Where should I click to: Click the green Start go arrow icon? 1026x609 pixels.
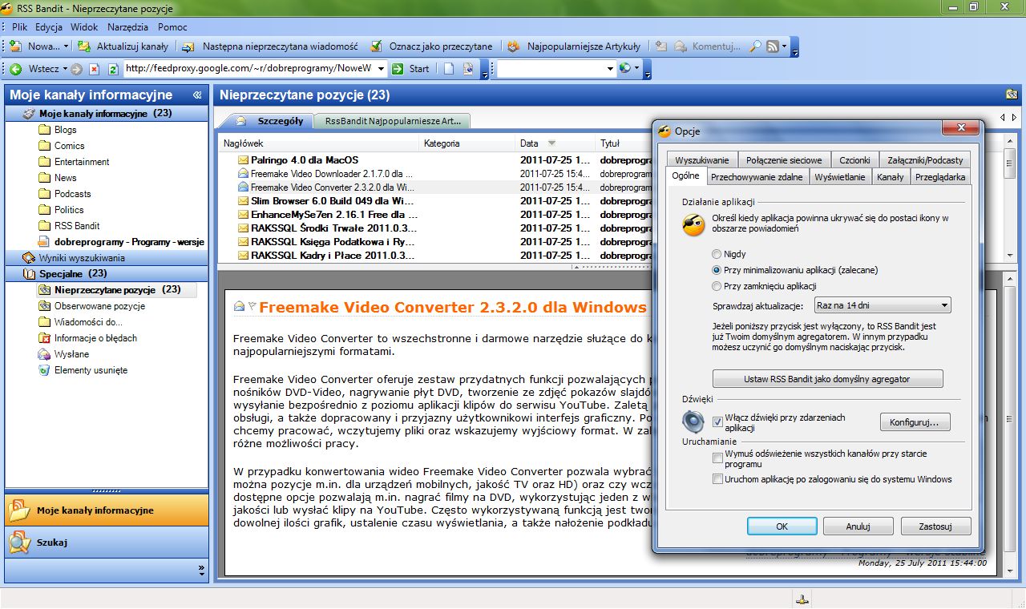click(x=398, y=69)
